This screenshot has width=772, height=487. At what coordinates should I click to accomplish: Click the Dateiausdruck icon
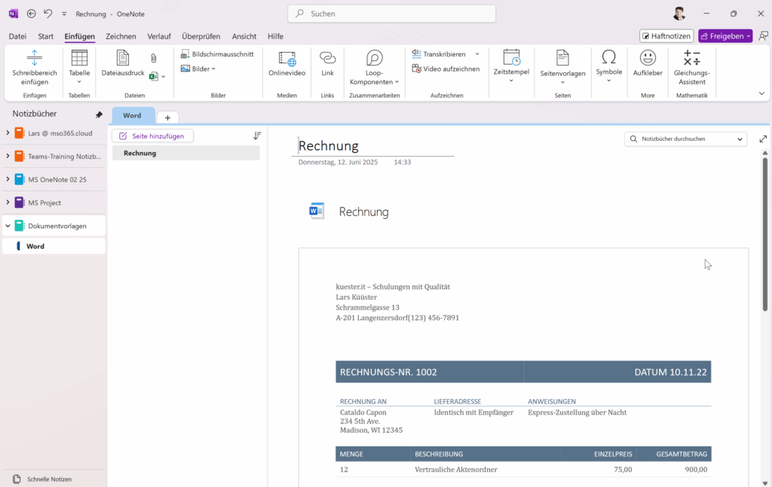(x=123, y=57)
